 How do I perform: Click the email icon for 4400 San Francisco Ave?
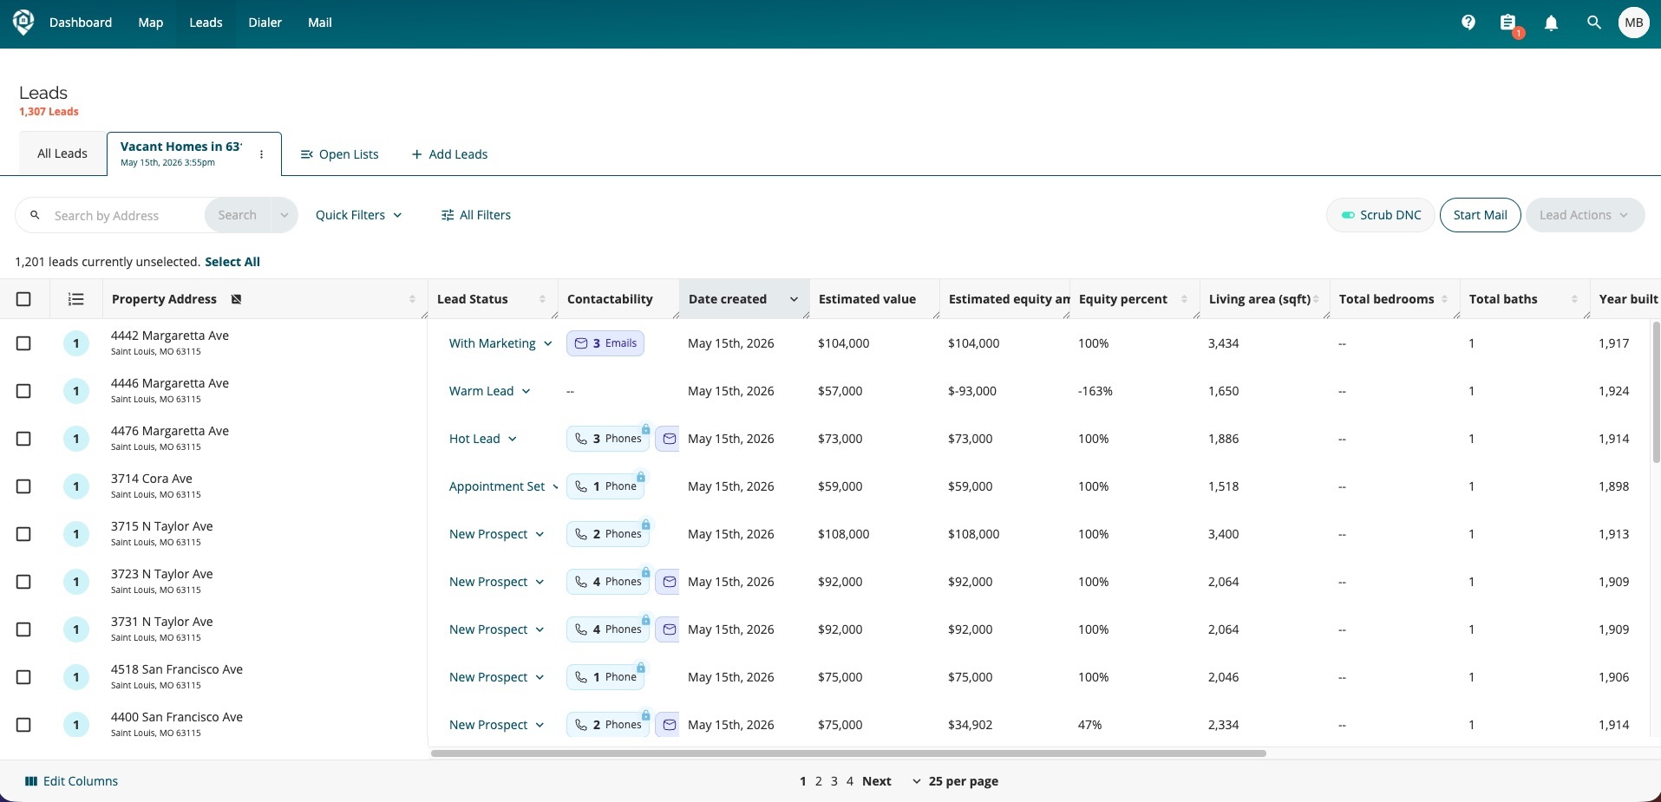click(x=668, y=725)
